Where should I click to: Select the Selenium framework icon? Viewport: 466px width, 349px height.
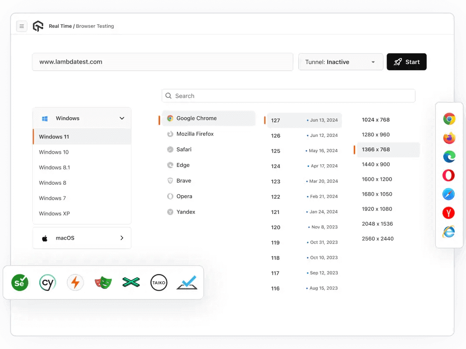pos(19,282)
